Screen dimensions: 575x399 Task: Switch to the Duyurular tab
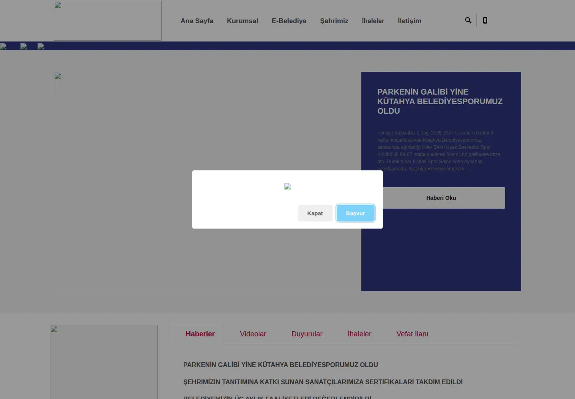click(x=307, y=334)
